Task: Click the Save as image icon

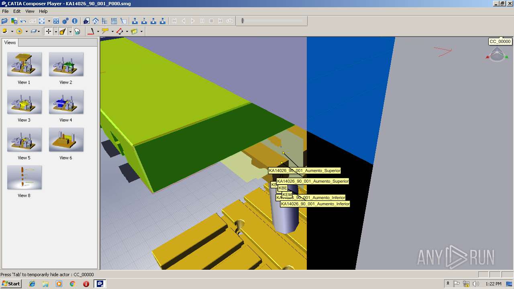Action: coord(14,21)
